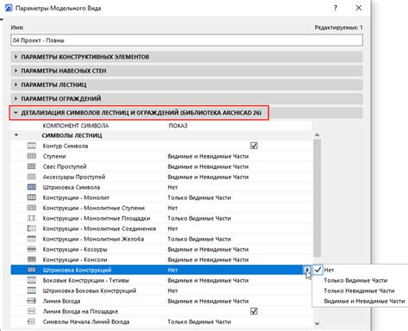
Task: Click the Контур Символа row icon
Action: coord(32,146)
